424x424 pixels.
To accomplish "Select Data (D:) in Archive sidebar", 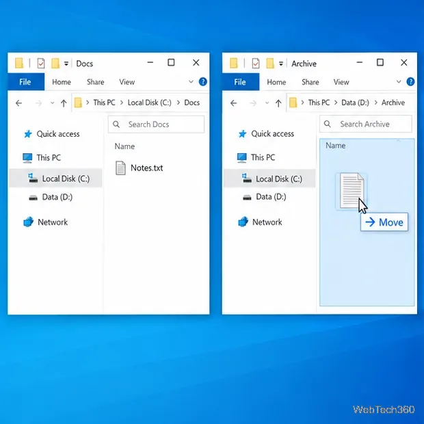I will coord(265,197).
